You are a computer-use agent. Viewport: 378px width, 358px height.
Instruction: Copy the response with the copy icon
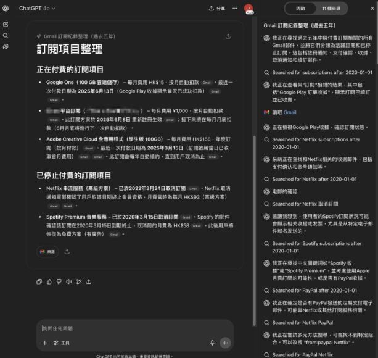click(39, 281)
